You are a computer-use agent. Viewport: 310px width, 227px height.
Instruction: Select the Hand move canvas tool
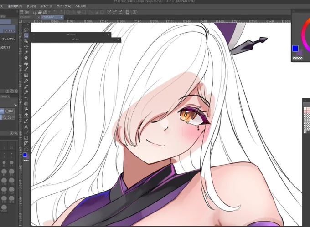pos(26,58)
